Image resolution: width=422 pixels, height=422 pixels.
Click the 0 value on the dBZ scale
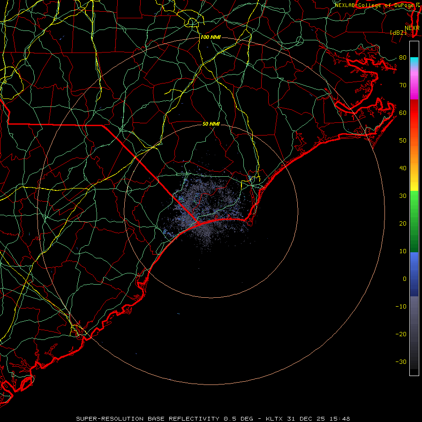[405, 279]
